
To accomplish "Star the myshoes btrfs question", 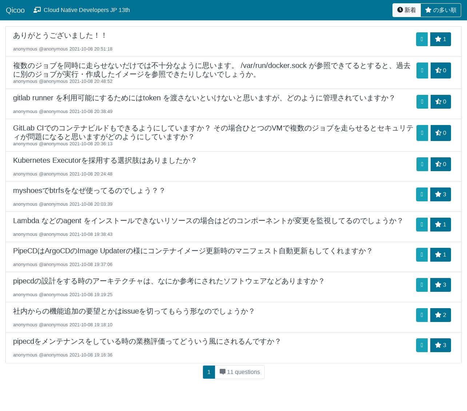I will [x=440, y=194].
